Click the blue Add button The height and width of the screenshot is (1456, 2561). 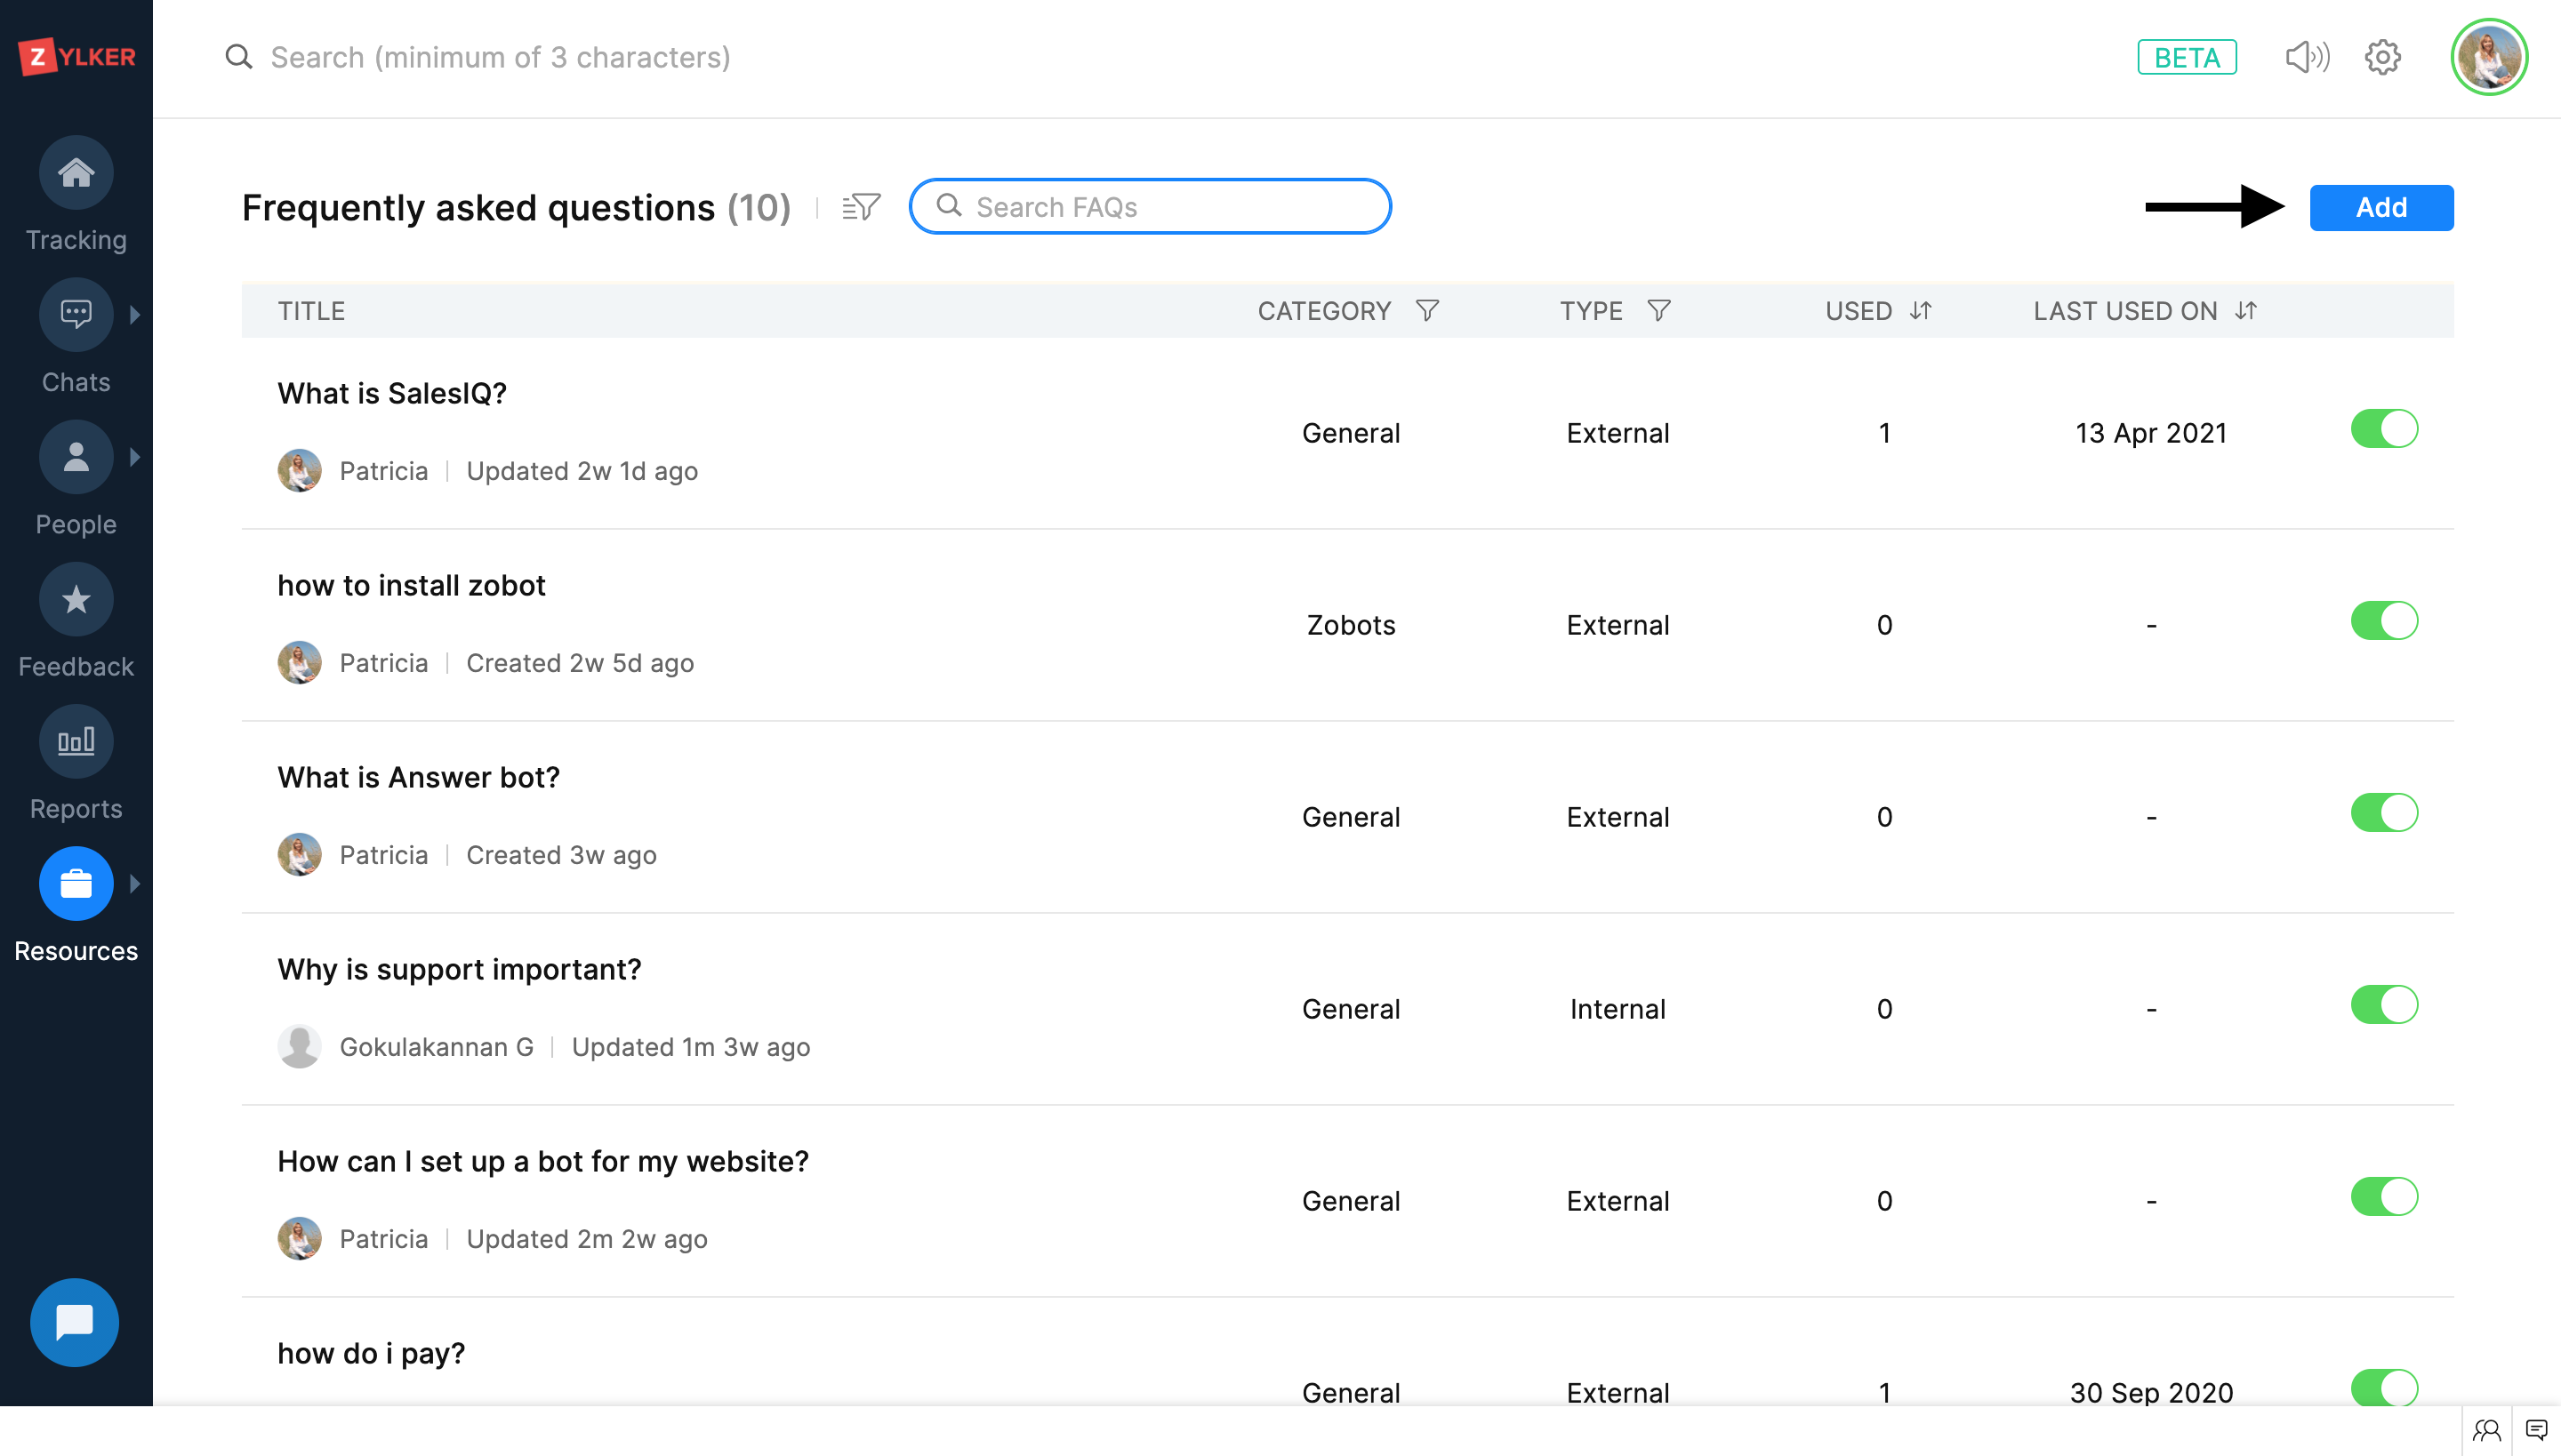2380,208
